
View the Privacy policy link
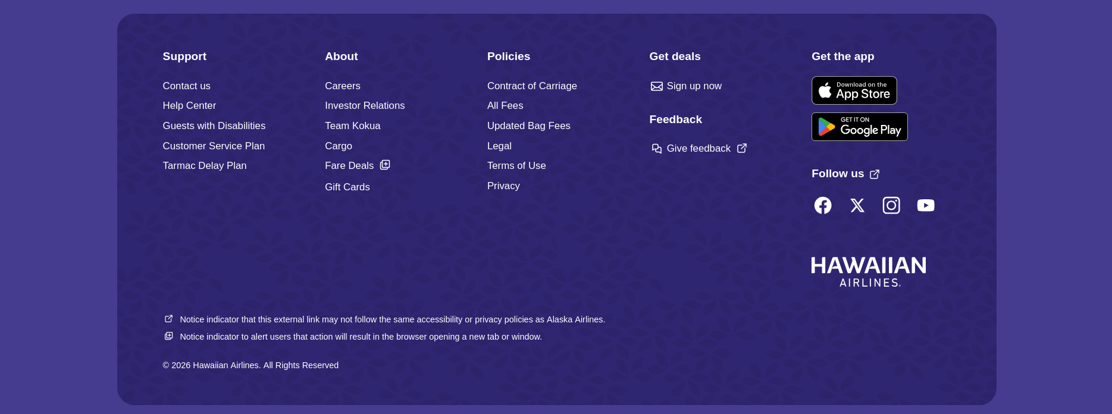503,186
